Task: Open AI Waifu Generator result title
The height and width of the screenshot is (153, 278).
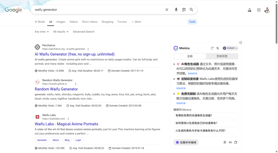Action: point(75,54)
